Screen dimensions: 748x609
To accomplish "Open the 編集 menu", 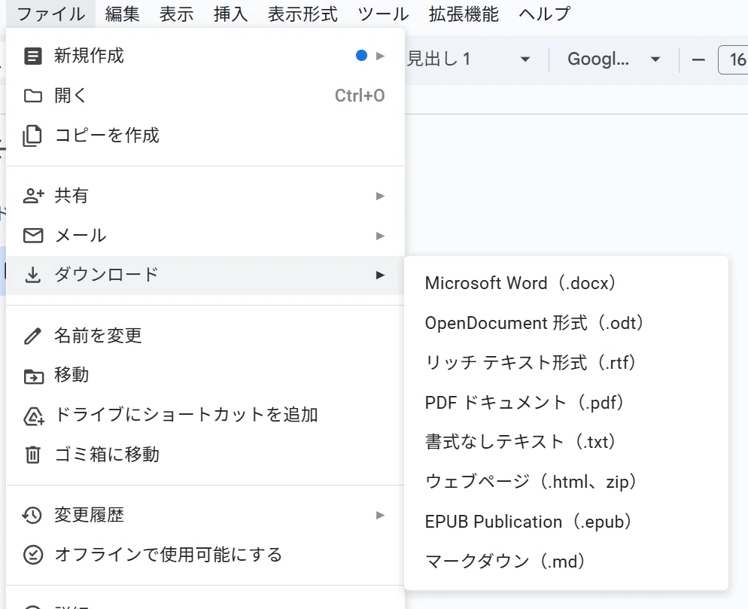I will coord(122,14).
